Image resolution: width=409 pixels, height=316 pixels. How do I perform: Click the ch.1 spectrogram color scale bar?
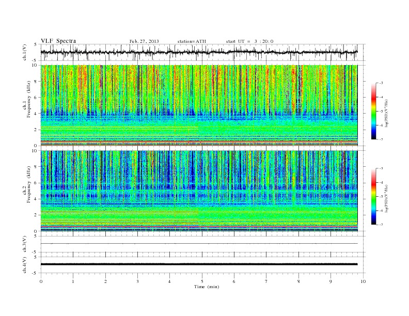[x=373, y=111]
